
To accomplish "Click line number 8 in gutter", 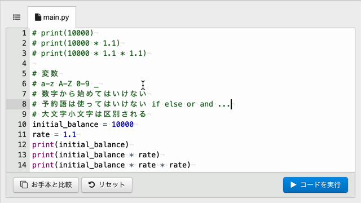I will pyautogui.click(x=24, y=104).
